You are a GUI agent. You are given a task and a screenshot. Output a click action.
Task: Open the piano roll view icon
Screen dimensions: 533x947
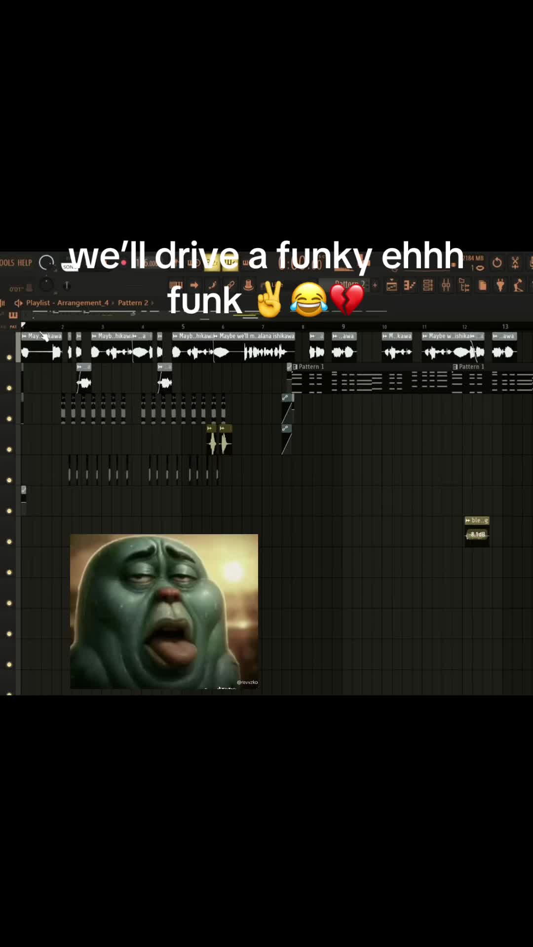(410, 285)
